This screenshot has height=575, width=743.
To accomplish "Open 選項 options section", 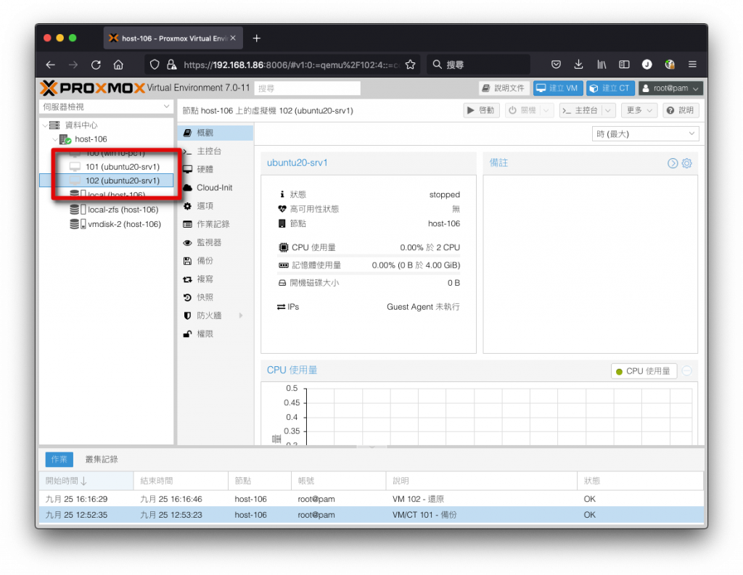I will tap(215, 206).
